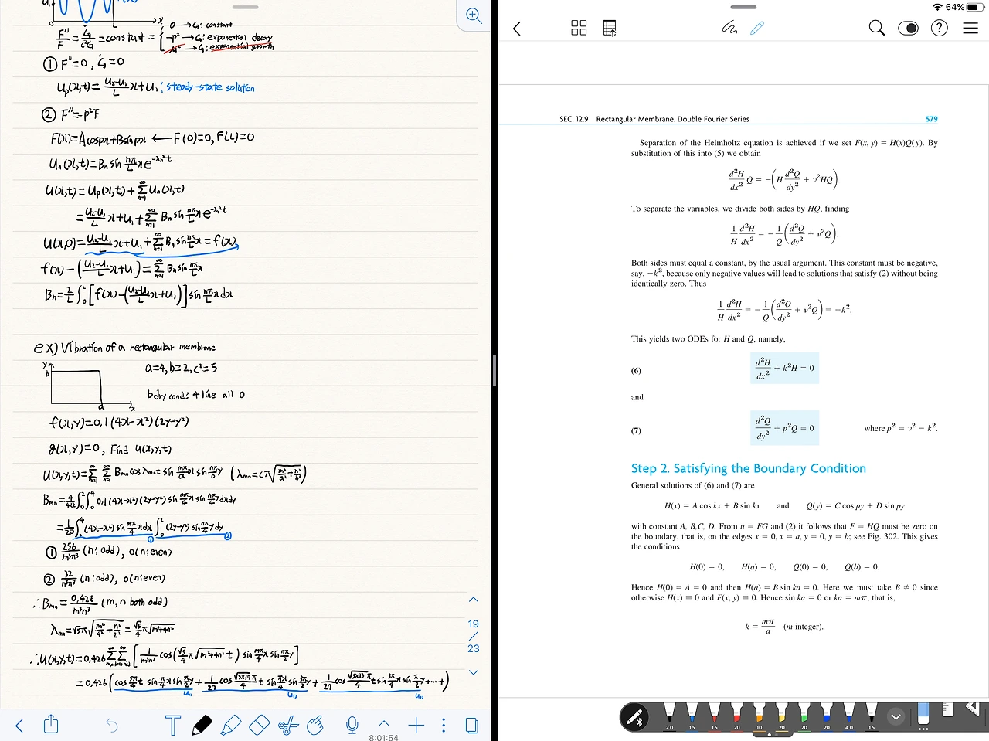Choose the red 20 highlighter
The width and height of the screenshot is (989, 741).
click(x=736, y=716)
